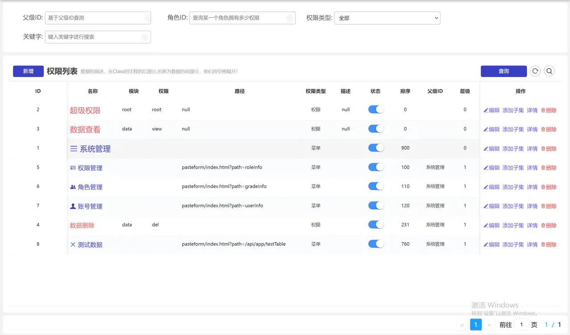Click the 查询 button
570x335 pixels.
504,71
